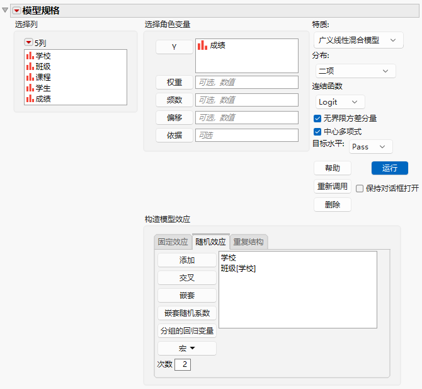Enable the 保持对话框打开 checkbox
Image resolution: width=422 pixels, height=389 pixels.
click(x=359, y=189)
